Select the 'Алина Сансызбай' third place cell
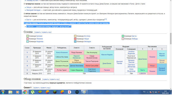The width and height of the screenshot is (172, 107). [92, 66]
